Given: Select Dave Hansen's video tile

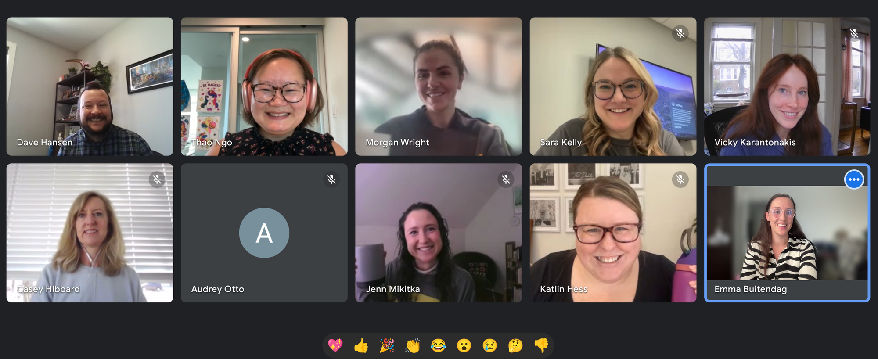Looking at the screenshot, I should click(90, 86).
